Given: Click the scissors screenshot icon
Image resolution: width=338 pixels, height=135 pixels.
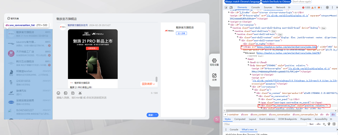Looking at the screenshot, I should [80, 93].
